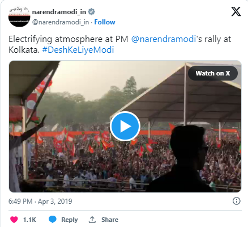Open the tweet info circle icon
Screen dimensions: 248x227
[237, 201]
